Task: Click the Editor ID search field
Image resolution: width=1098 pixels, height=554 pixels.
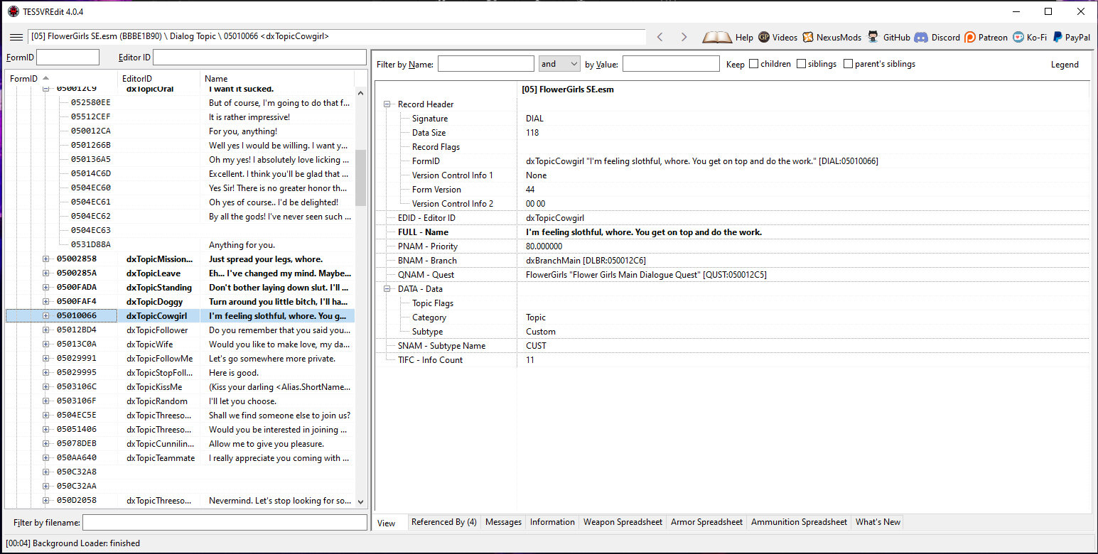Action: pos(260,58)
